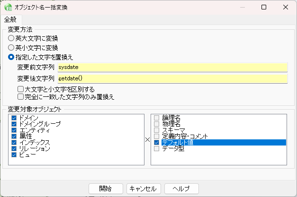
Task: Select the エンティティ label in list
Action: [35, 130]
